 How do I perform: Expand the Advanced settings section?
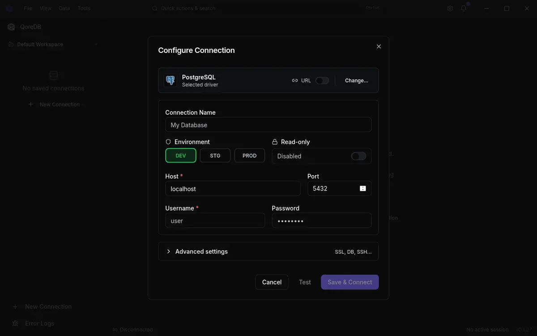268,251
